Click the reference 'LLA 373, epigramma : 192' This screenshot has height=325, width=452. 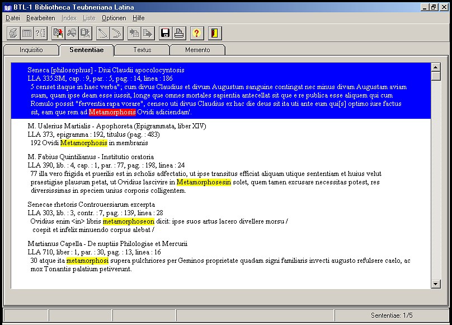[93, 134]
